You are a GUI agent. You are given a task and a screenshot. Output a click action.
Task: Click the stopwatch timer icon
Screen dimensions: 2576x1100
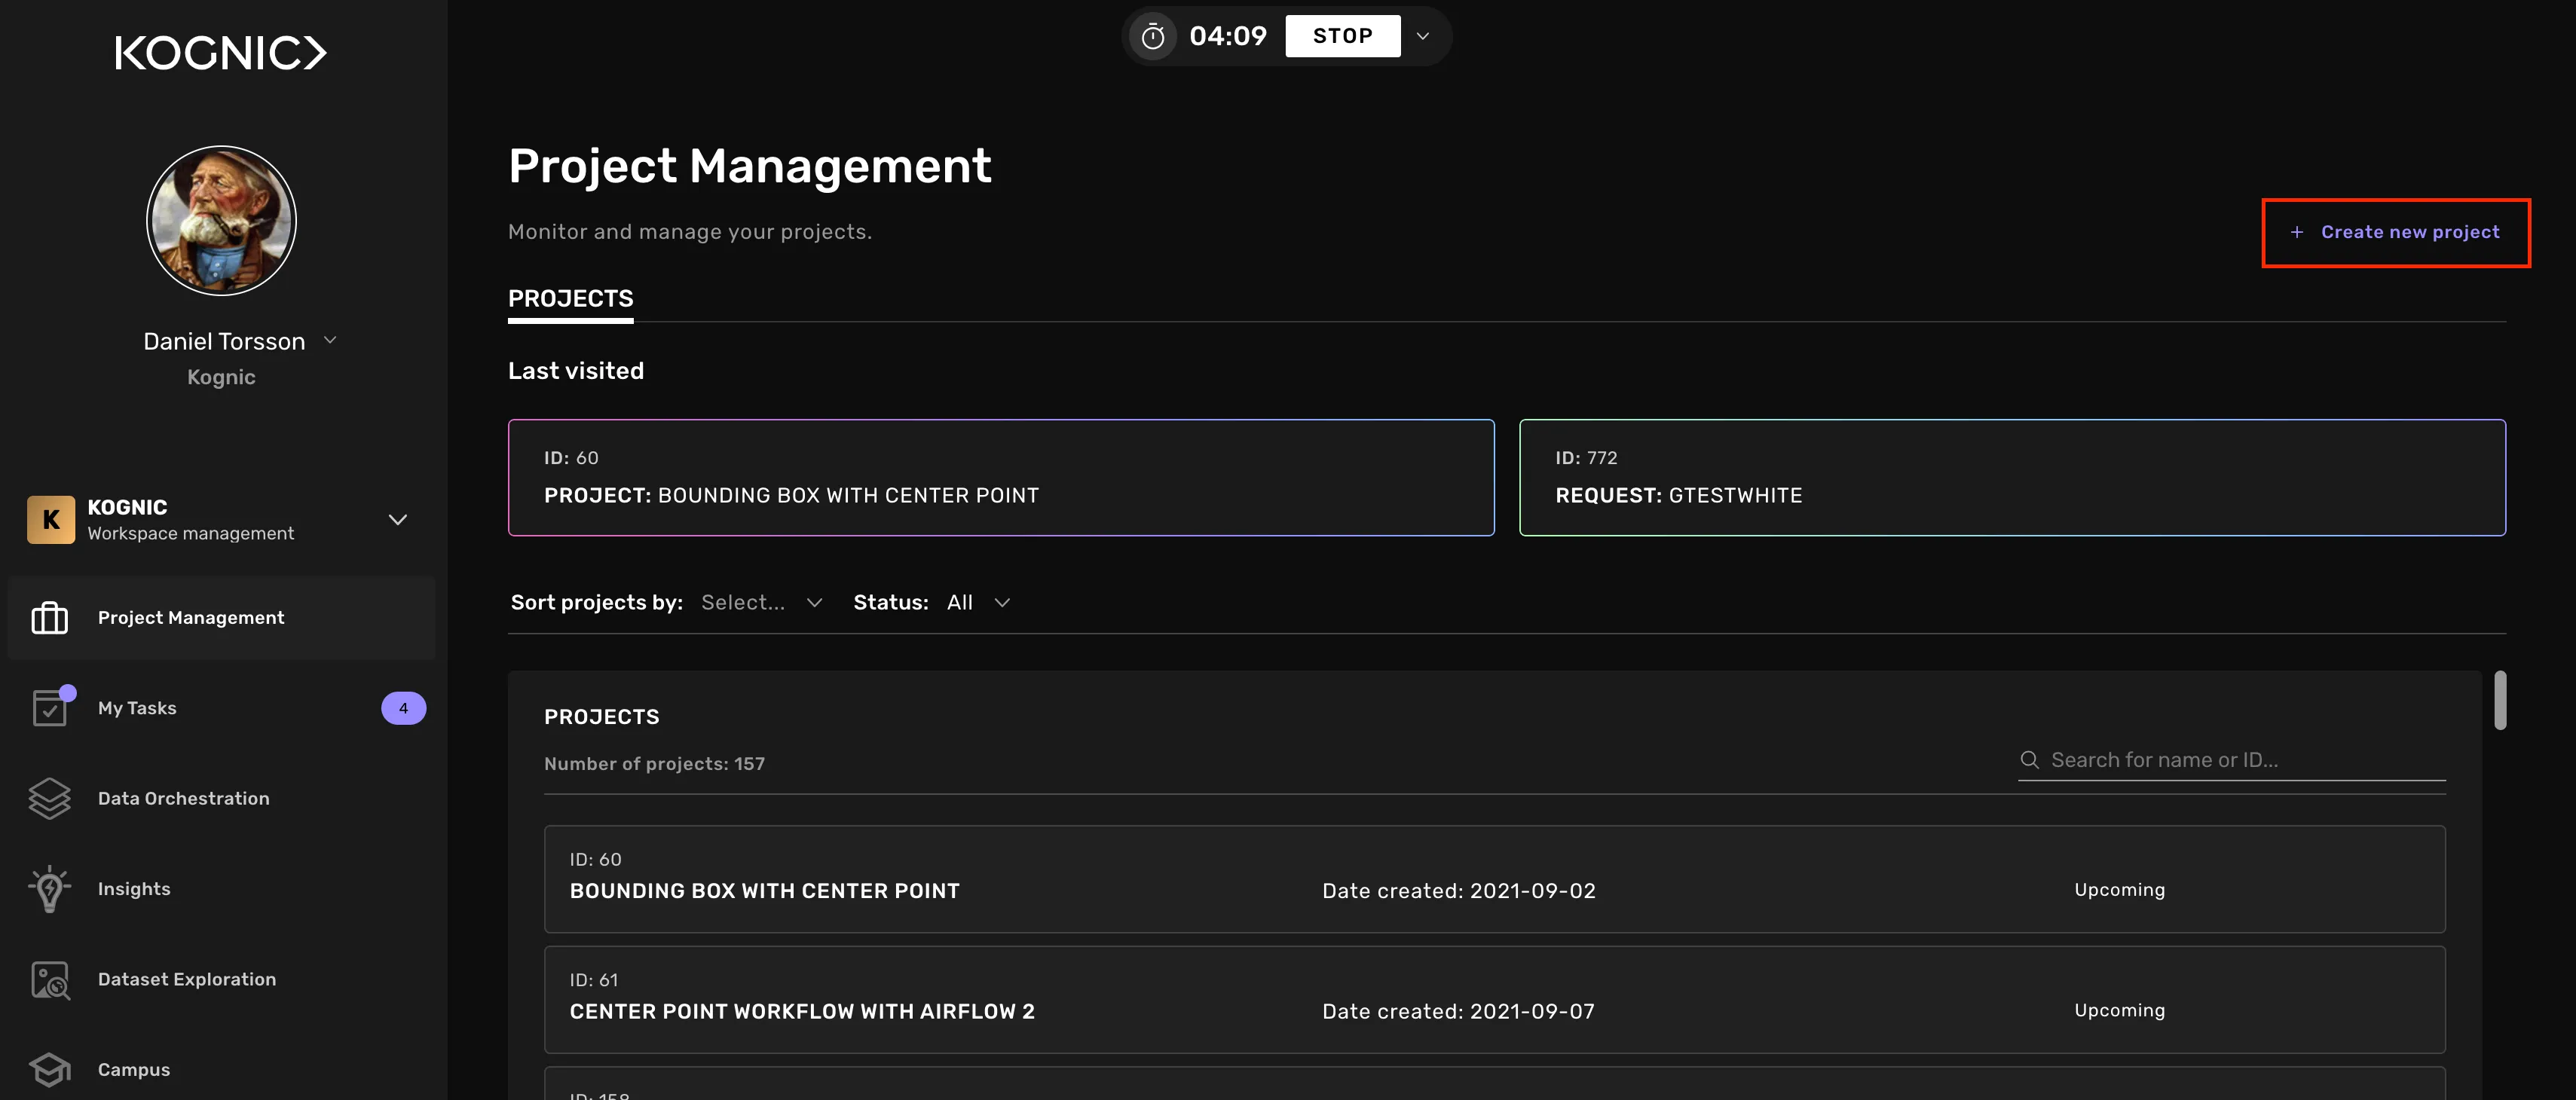tap(1153, 37)
